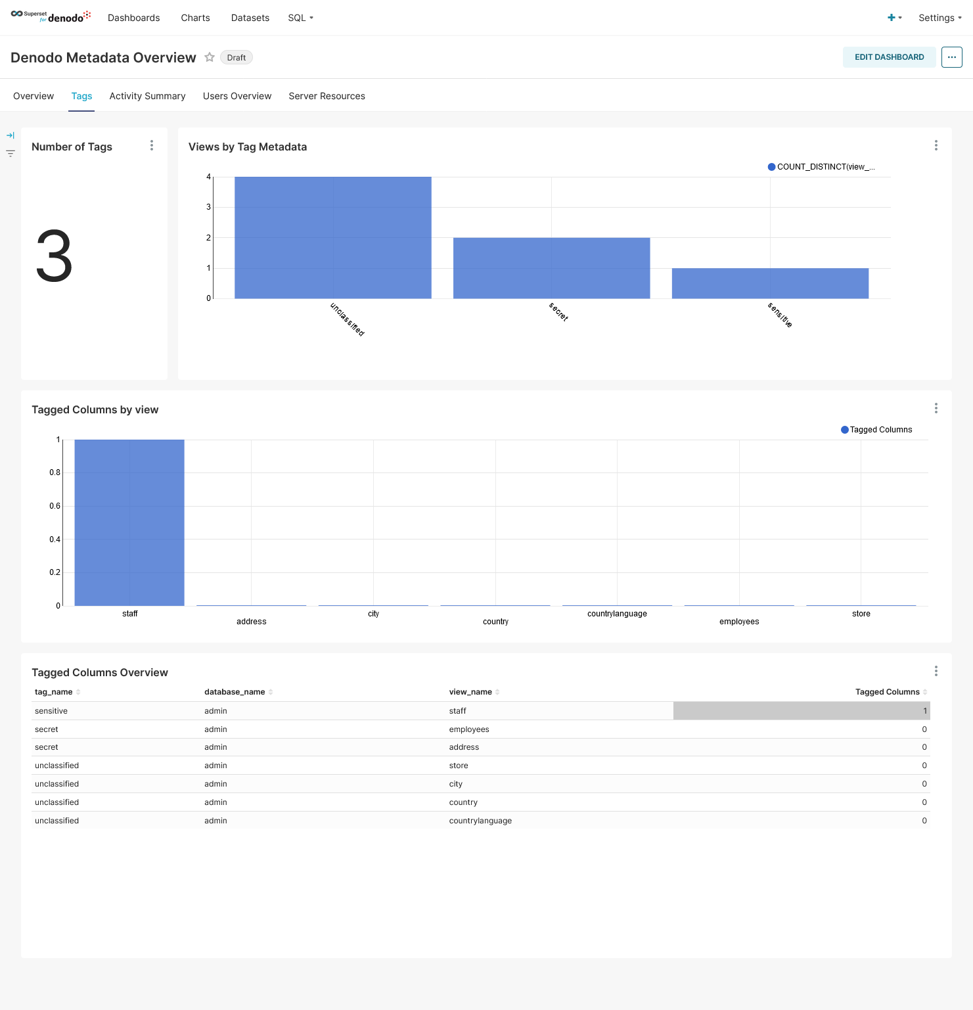
Task: Click the Superset for Denodo logo
Action: coord(51,16)
